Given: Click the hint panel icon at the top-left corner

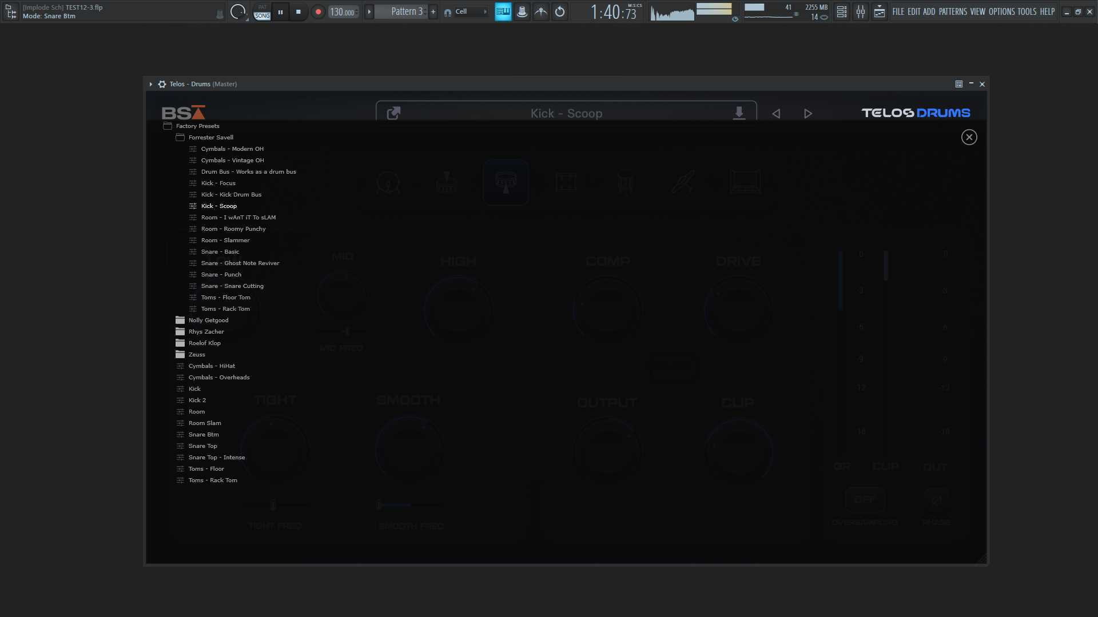Looking at the screenshot, I should click(x=11, y=11).
